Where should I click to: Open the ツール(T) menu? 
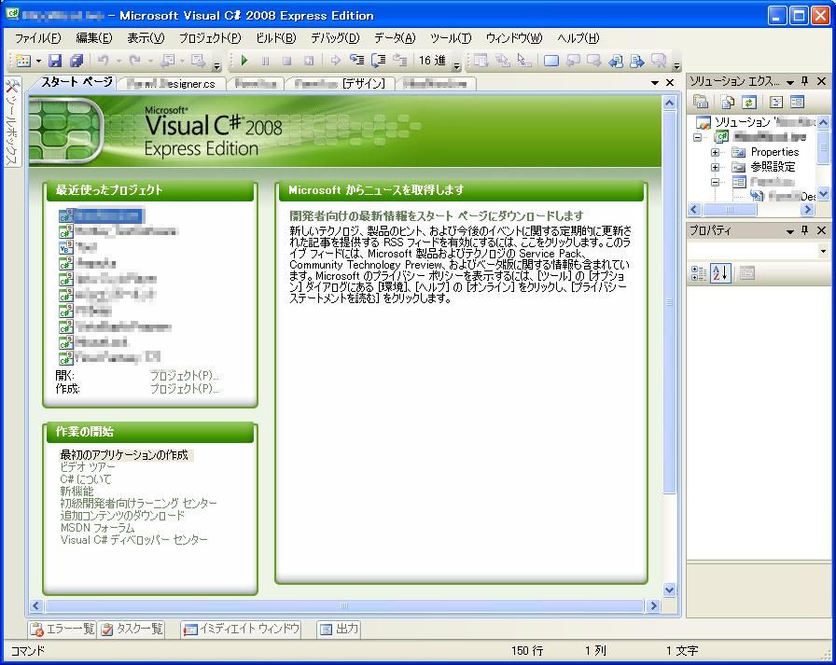451,38
